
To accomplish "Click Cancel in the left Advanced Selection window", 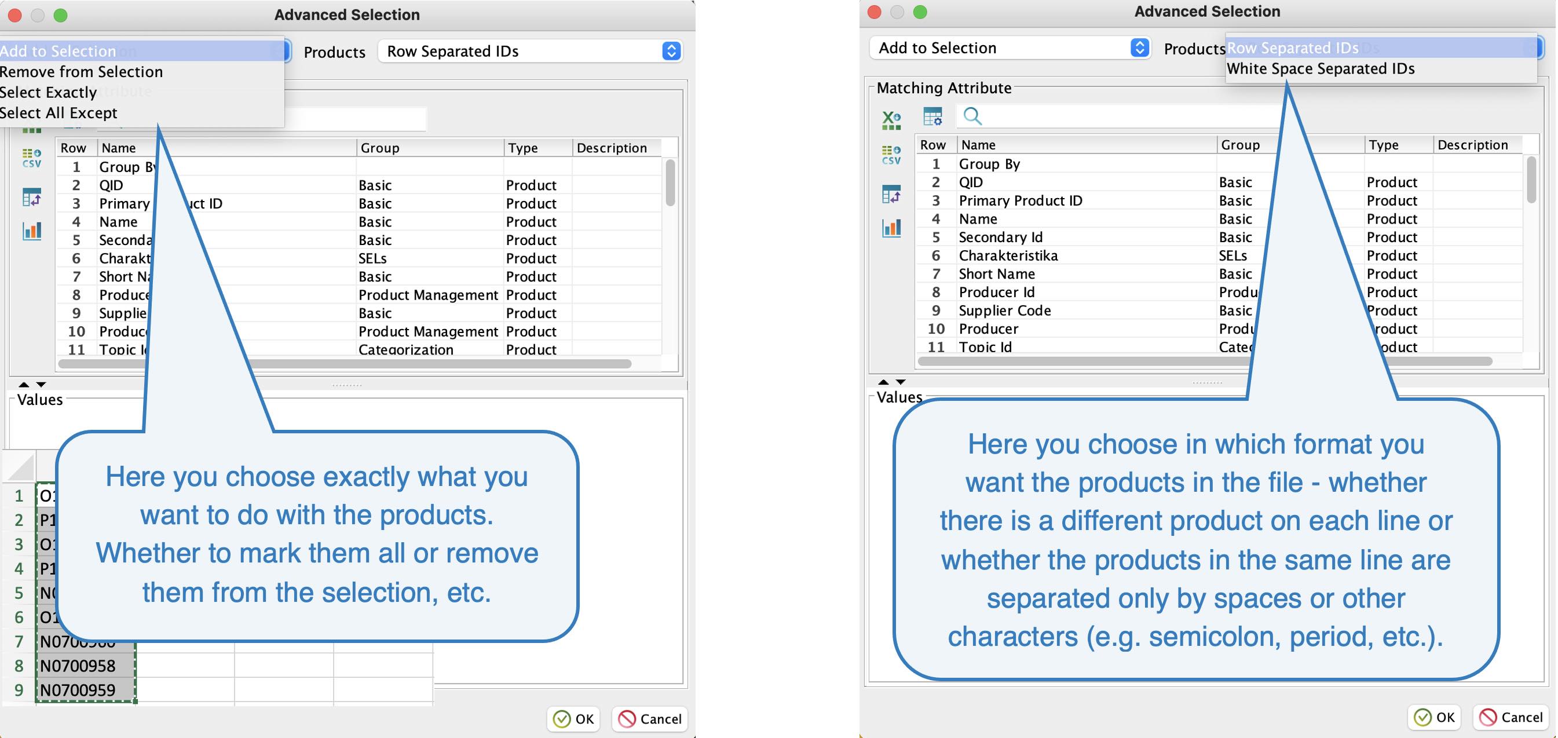I will click(x=650, y=719).
